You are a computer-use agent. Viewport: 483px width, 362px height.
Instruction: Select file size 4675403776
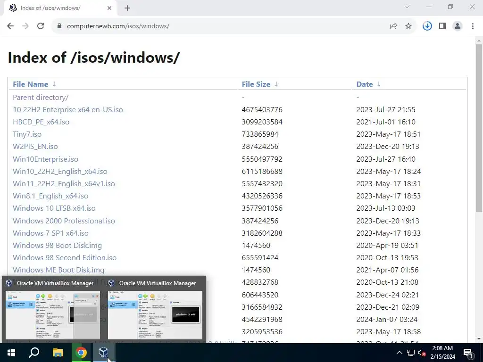[262, 109]
